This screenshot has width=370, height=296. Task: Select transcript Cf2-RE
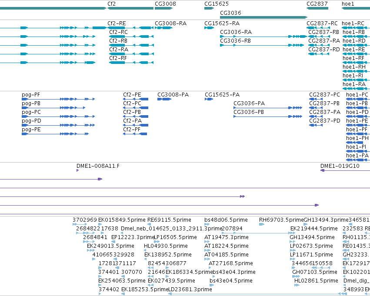130,28
